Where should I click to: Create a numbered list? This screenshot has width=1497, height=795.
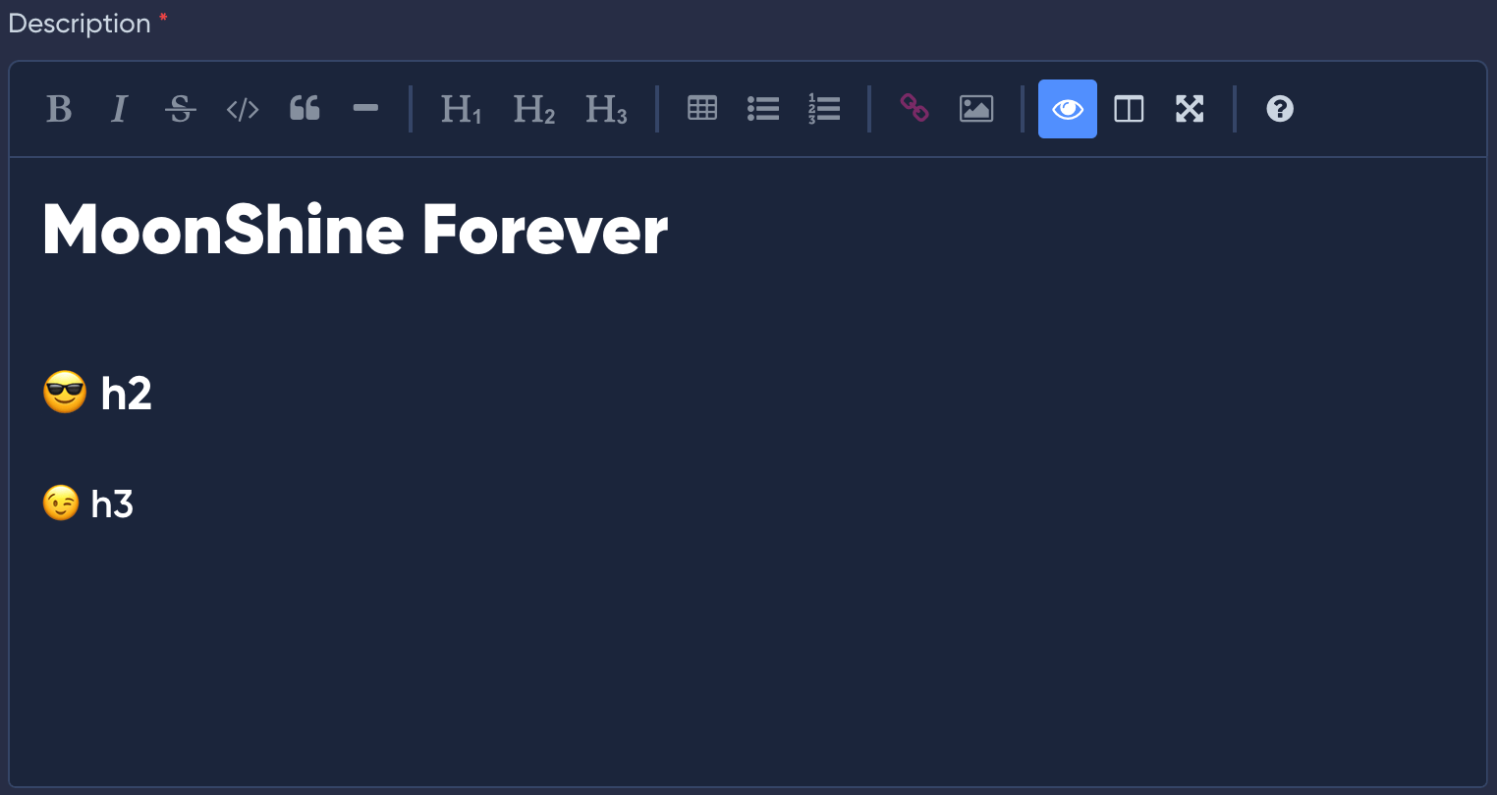pos(824,109)
